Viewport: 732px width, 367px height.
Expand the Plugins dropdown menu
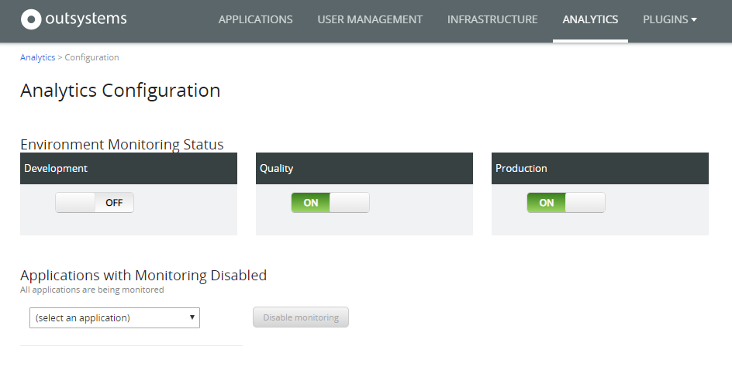[x=669, y=19]
